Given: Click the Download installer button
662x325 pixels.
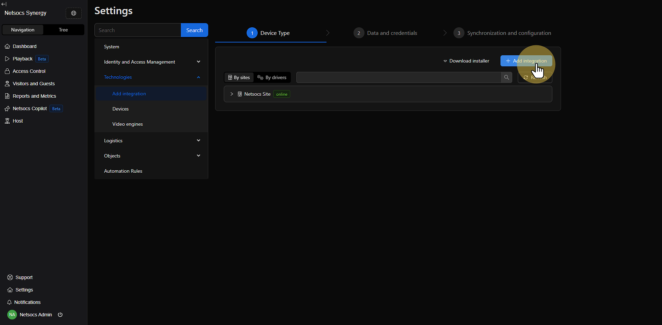Looking at the screenshot, I should (466, 61).
